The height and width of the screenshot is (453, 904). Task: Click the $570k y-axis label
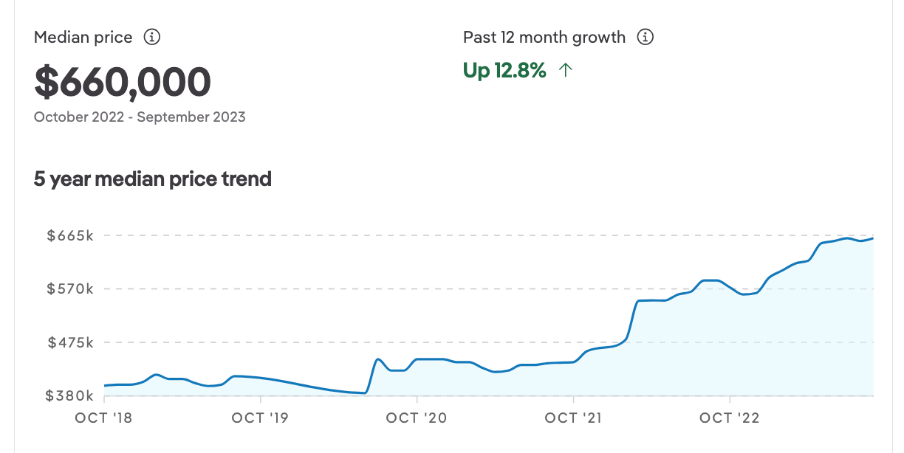(x=70, y=288)
